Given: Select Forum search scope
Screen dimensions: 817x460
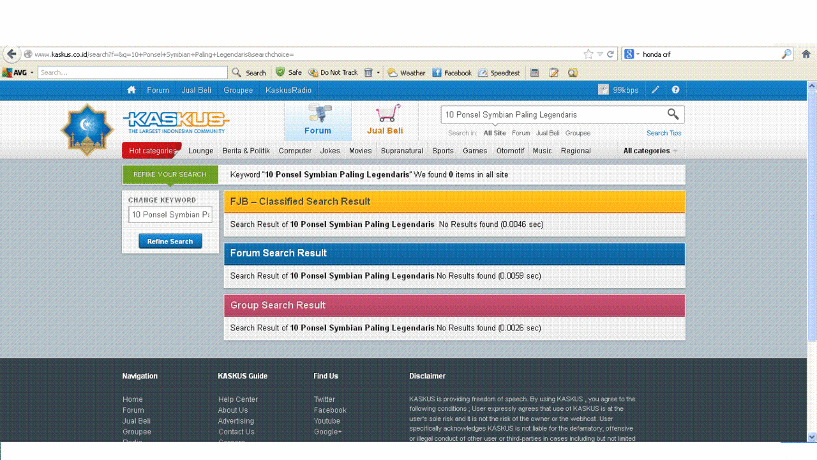Looking at the screenshot, I should pos(521,133).
